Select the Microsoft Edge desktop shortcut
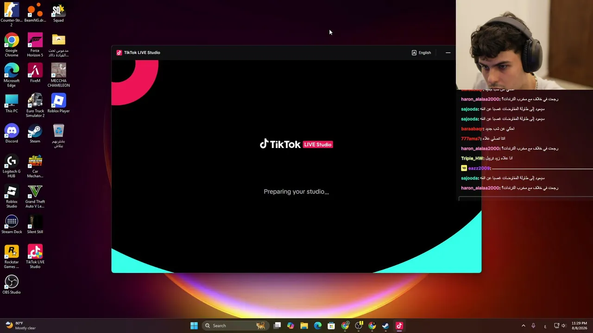The image size is (593, 333). pos(12,75)
